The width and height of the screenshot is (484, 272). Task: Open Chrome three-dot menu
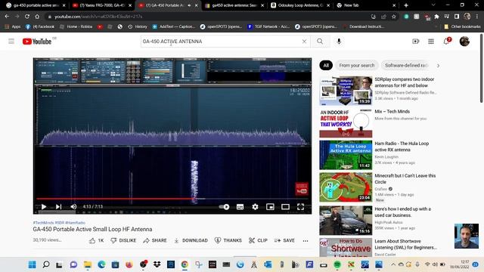[x=477, y=17]
